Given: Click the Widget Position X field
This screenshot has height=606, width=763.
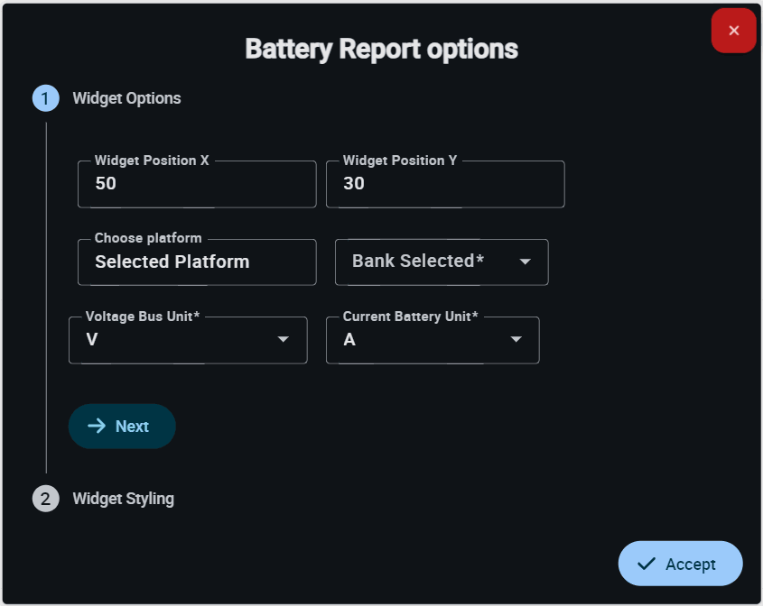Looking at the screenshot, I should pos(197,184).
